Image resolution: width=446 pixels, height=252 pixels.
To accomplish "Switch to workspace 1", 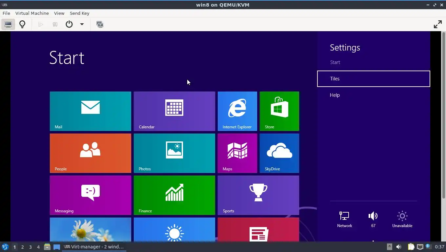I will coord(14,247).
